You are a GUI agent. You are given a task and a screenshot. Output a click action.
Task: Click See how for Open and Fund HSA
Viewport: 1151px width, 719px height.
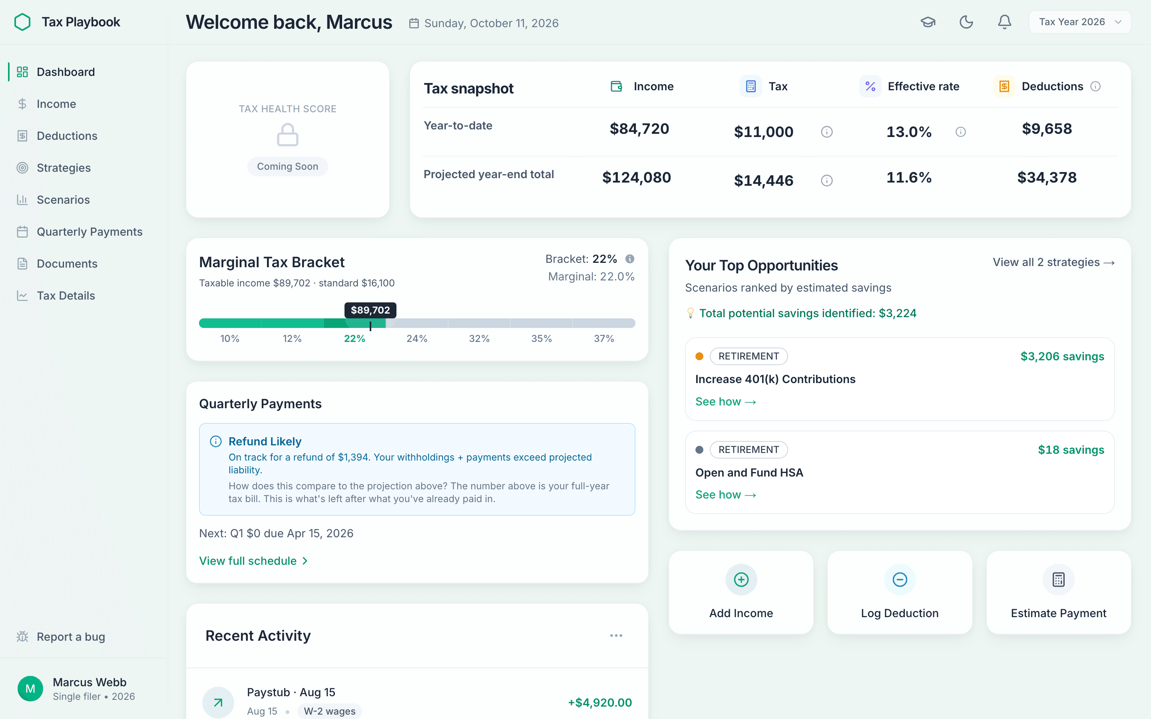[725, 495]
